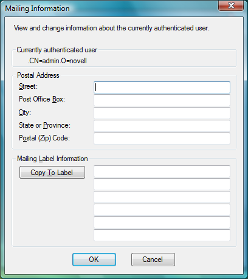Click the Currently authenticated user heading
Screen dimensions: 248x279
coord(57,50)
